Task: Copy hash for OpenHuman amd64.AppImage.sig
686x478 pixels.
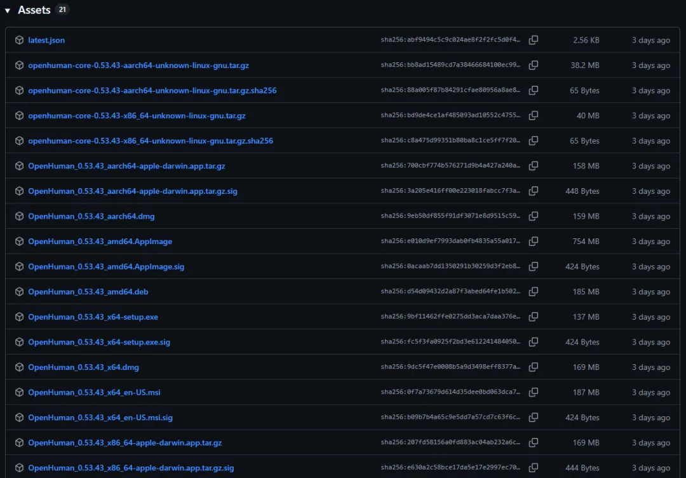Action: coord(534,266)
